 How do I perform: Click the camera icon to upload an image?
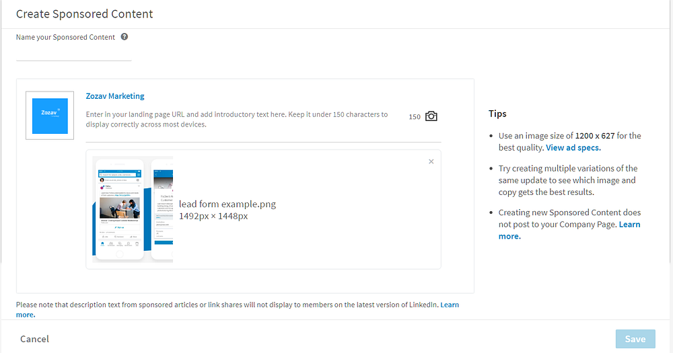coord(431,116)
